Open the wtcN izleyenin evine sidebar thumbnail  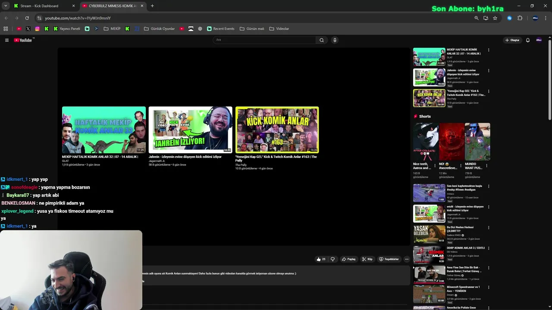[x=429, y=214]
